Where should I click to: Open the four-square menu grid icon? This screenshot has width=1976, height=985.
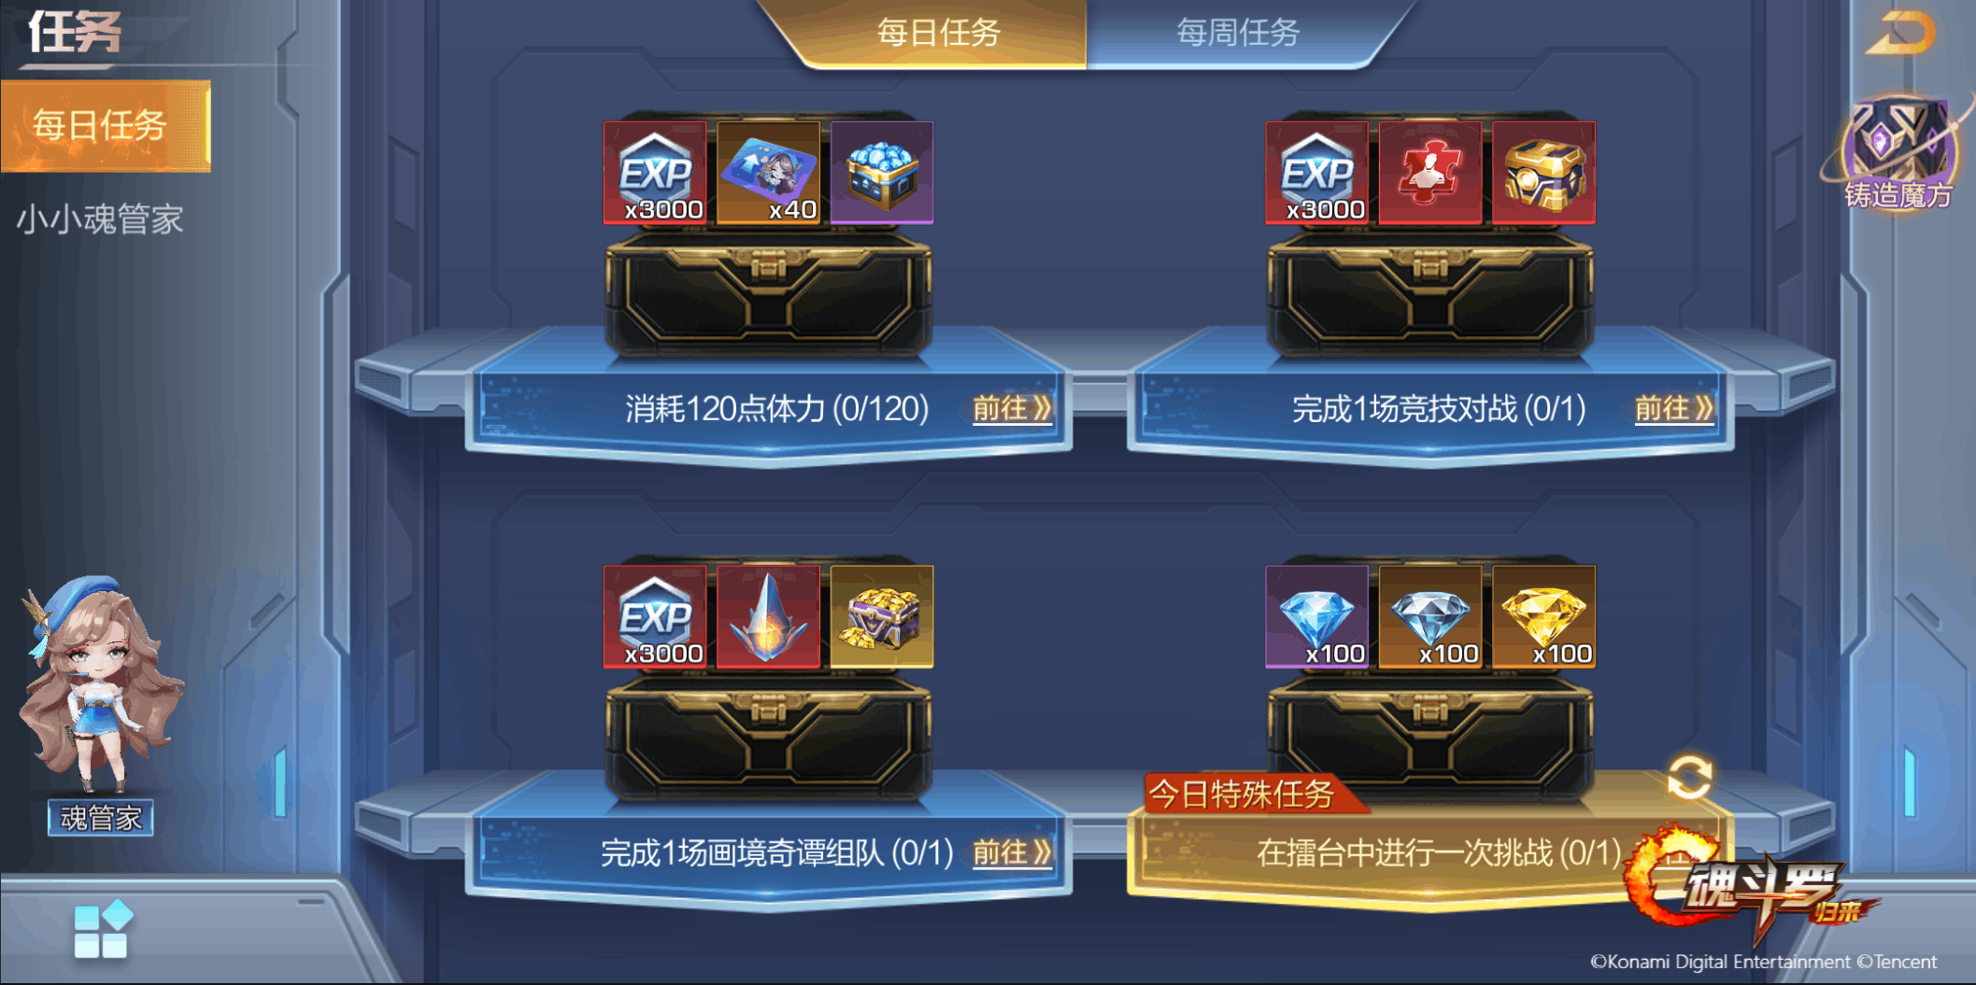pos(102,929)
